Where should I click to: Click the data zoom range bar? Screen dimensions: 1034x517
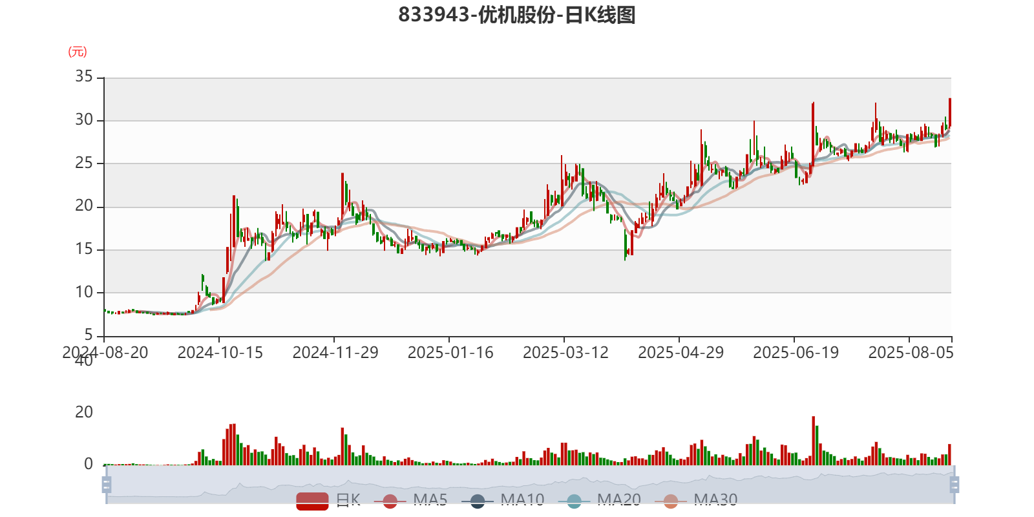click(531, 484)
